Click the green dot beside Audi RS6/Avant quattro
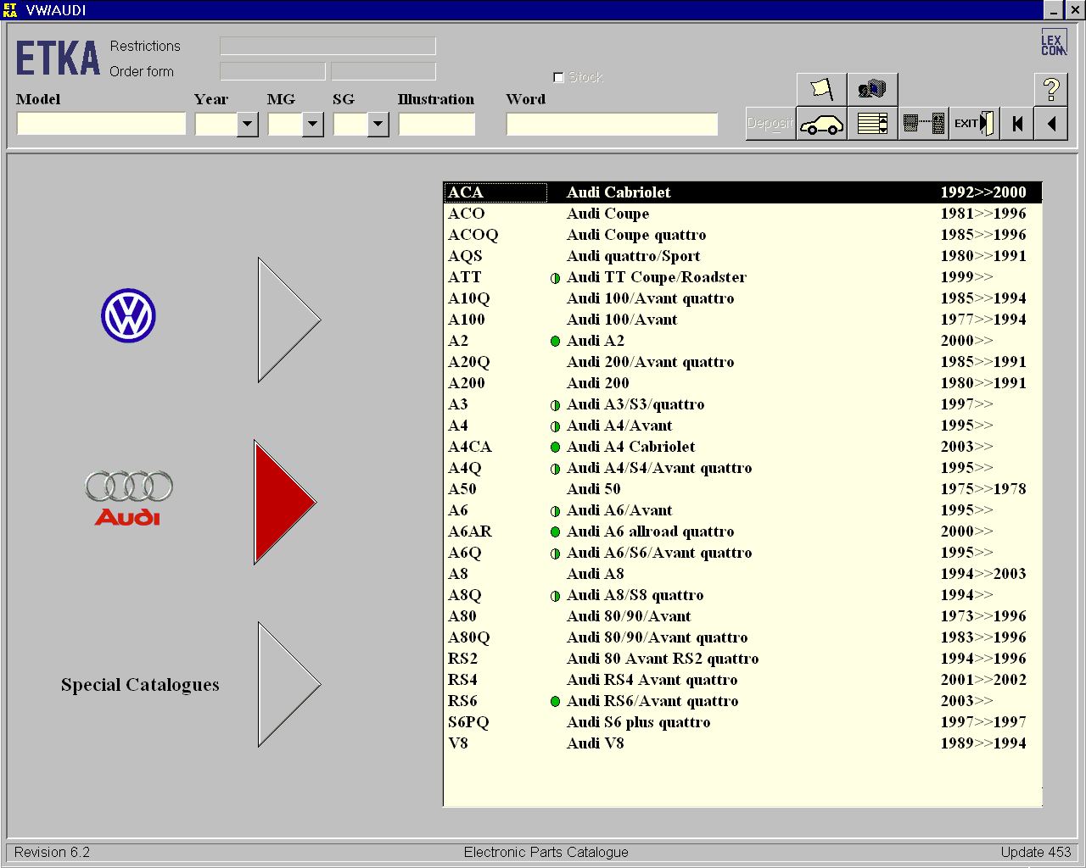Screen dimensions: 1086x868 (x=555, y=701)
